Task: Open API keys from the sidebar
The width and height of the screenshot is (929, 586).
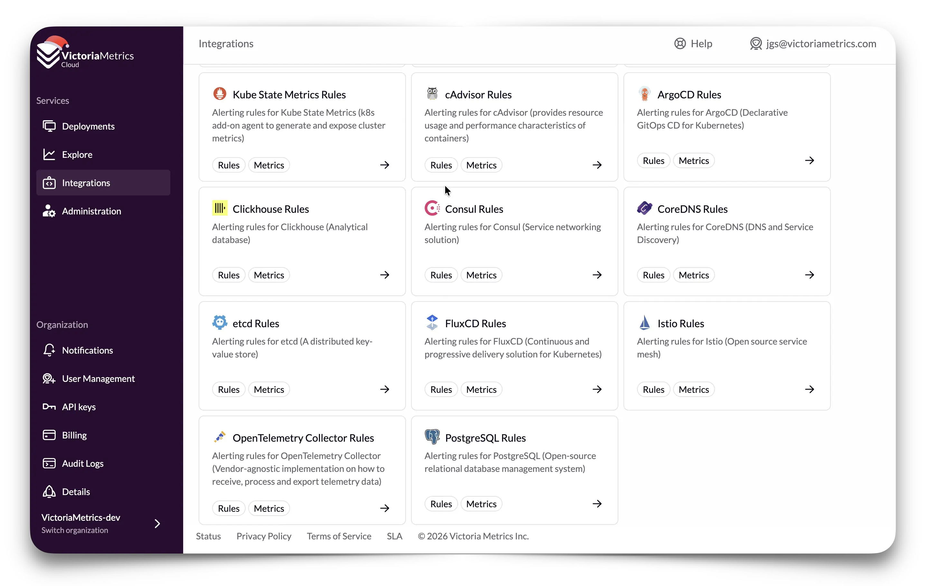Action: (79, 407)
